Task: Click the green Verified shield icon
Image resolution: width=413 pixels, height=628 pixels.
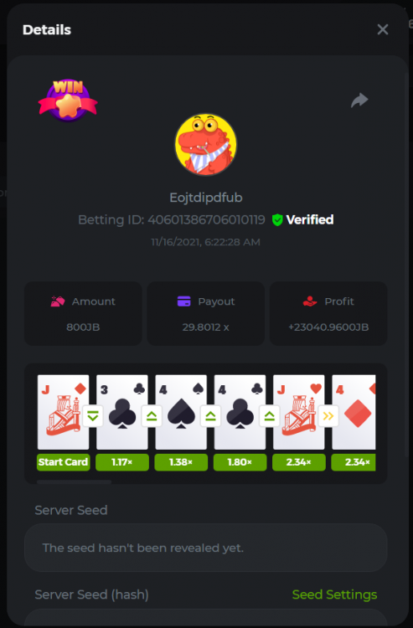Action: 277,220
